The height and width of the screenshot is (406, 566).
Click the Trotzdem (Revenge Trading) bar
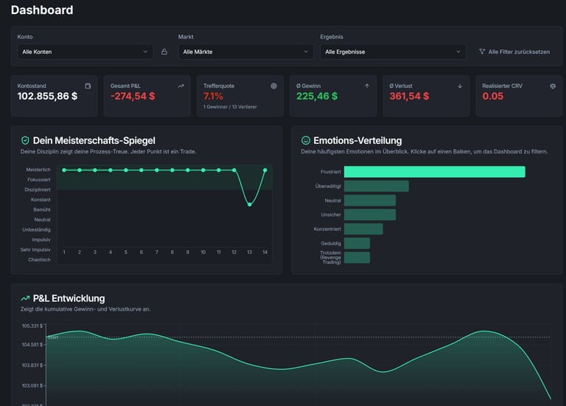357,258
